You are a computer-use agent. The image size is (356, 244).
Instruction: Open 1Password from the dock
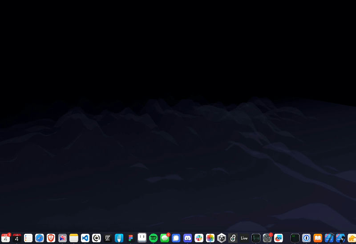306,238
